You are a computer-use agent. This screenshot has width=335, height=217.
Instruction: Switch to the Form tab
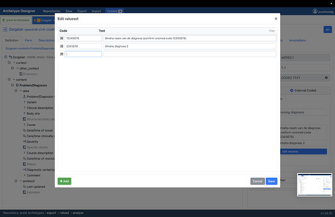click(x=28, y=40)
